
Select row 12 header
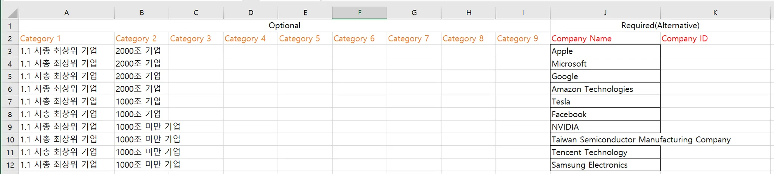click(10, 165)
